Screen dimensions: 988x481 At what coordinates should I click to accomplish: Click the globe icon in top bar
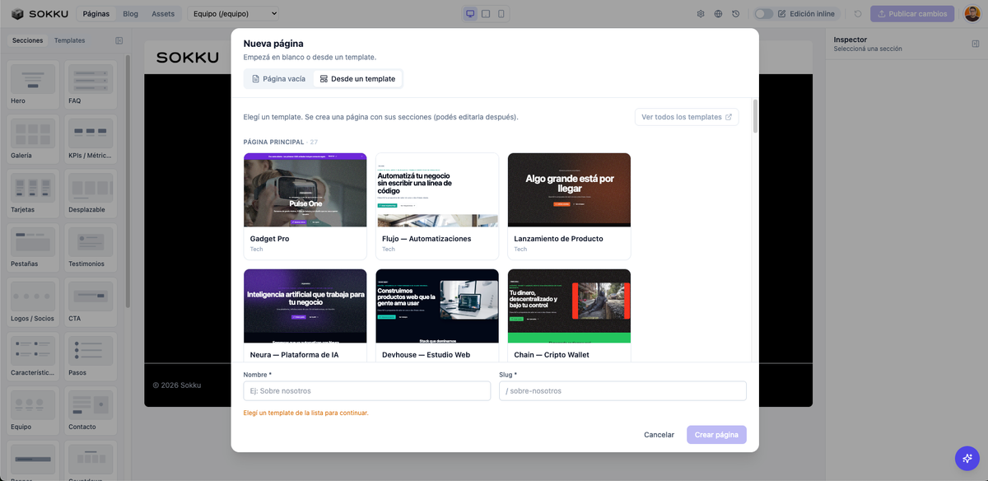[x=718, y=14]
